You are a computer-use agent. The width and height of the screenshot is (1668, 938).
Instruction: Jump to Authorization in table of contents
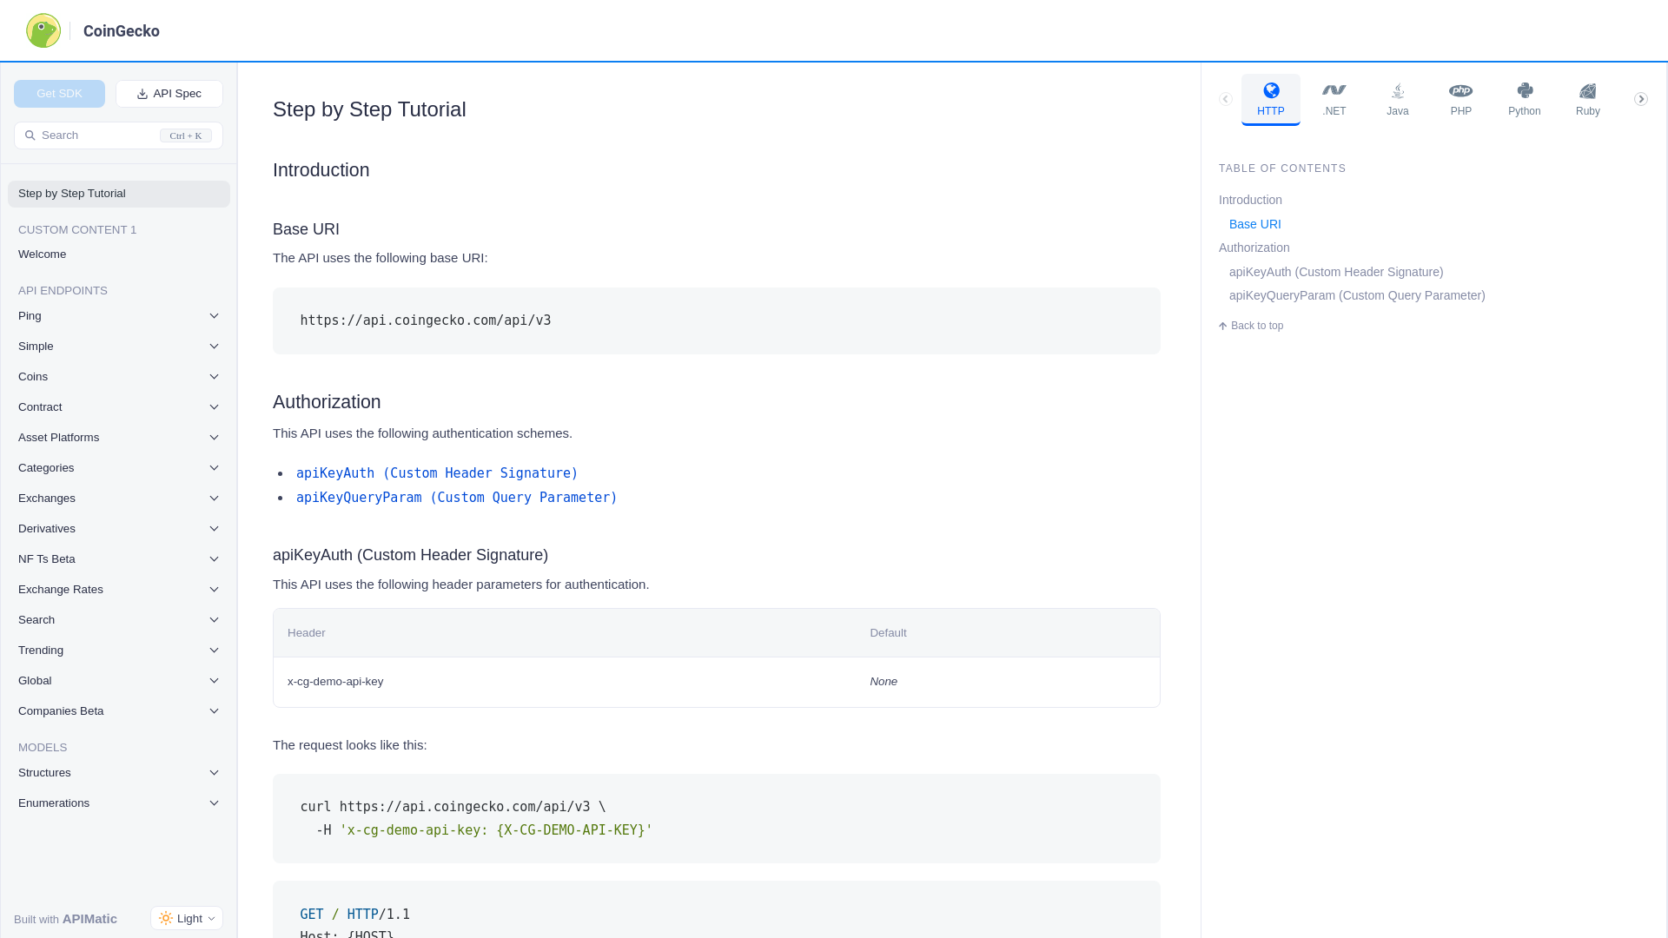(x=1254, y=248)
